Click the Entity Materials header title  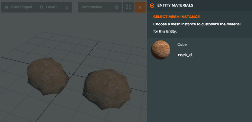click(x=175, y=6)
